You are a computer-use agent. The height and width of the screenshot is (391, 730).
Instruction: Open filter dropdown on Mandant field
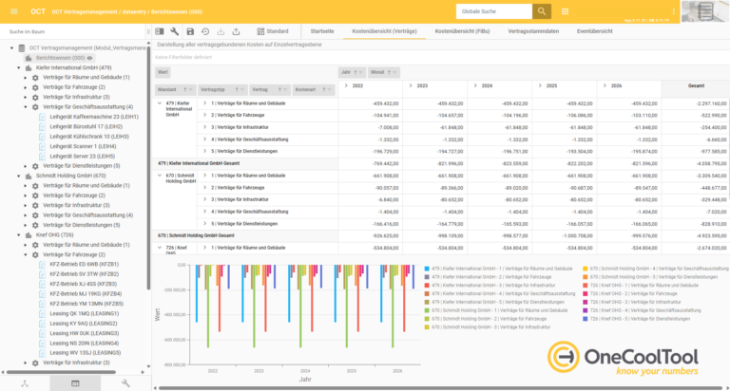pos(190,90)
